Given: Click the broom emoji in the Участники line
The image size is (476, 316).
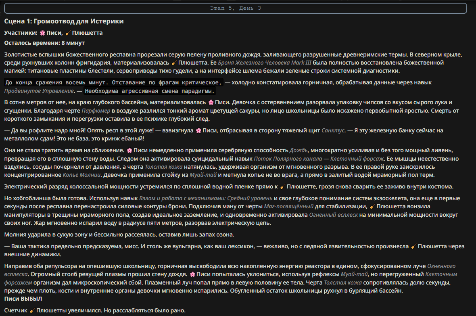Looking at the screenshot, I should pyautogui.click(x=68, y=33).
